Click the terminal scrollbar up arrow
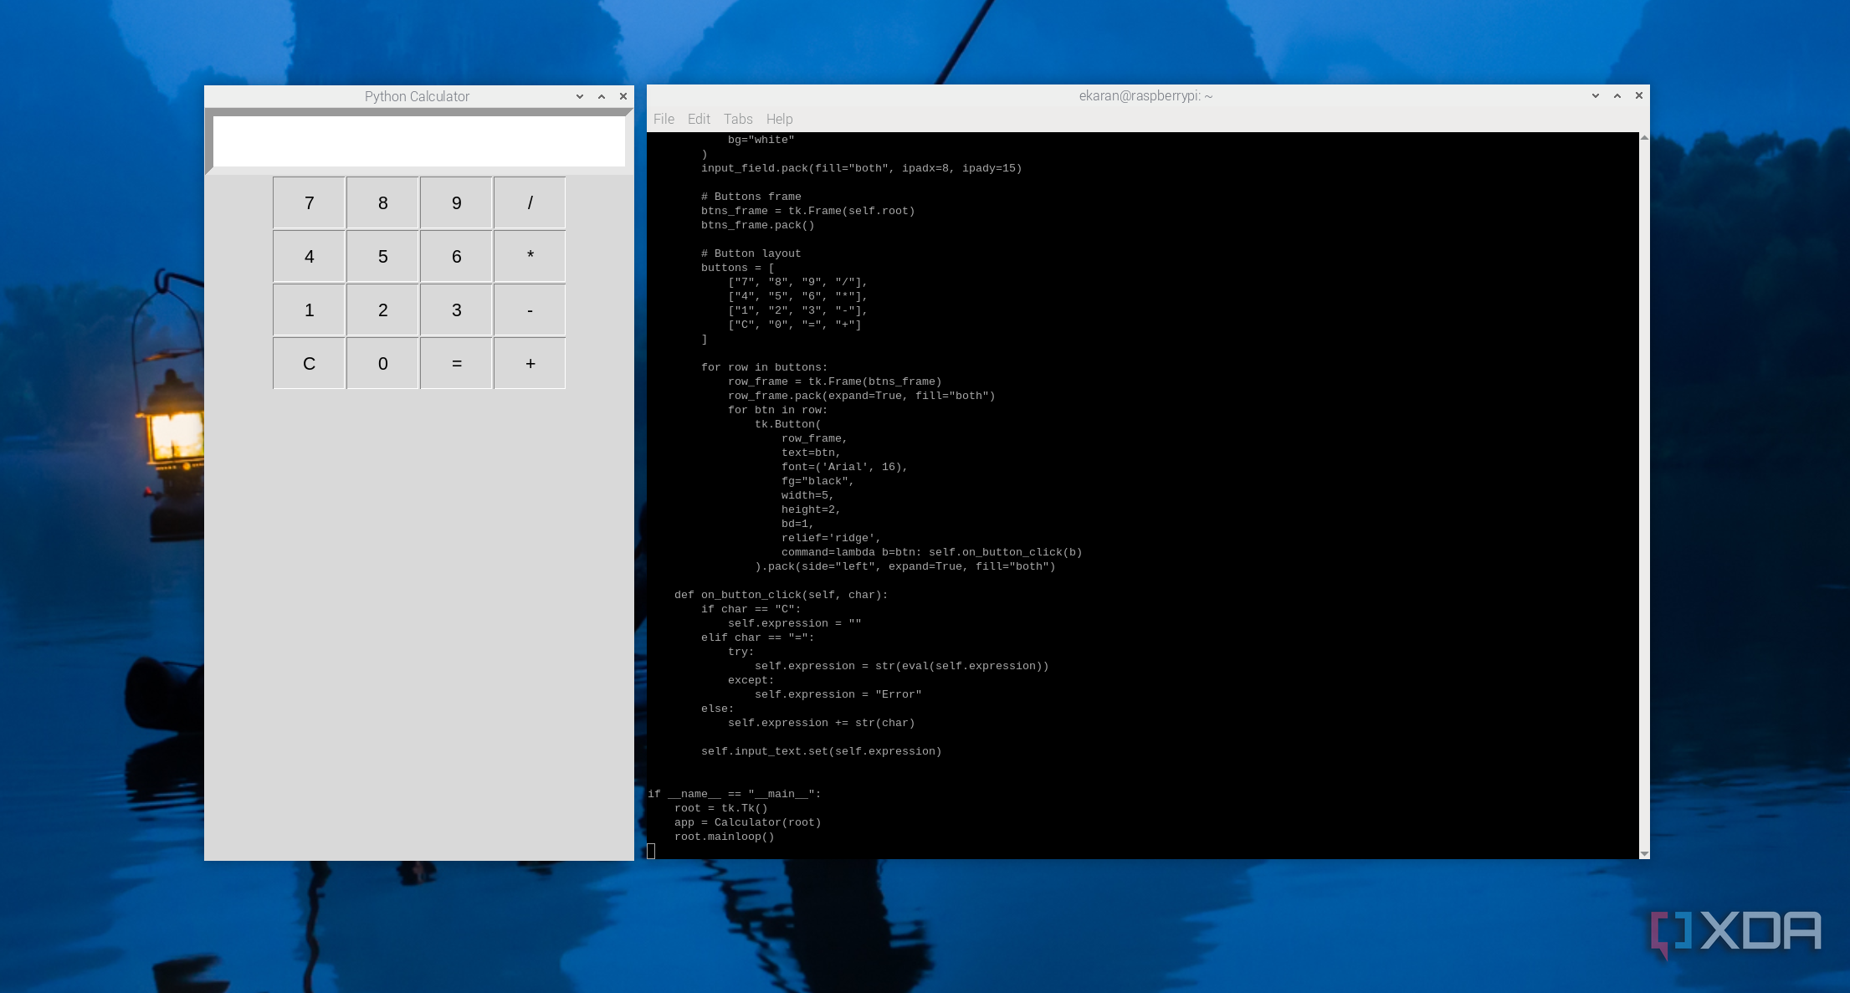The image size is (1850, 993). pyautogui.click(x=1644, y=137)
